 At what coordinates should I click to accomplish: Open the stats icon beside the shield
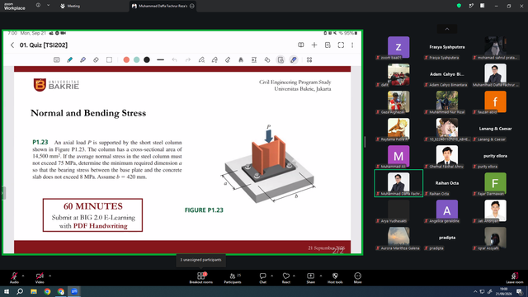[x=471, y=6]
